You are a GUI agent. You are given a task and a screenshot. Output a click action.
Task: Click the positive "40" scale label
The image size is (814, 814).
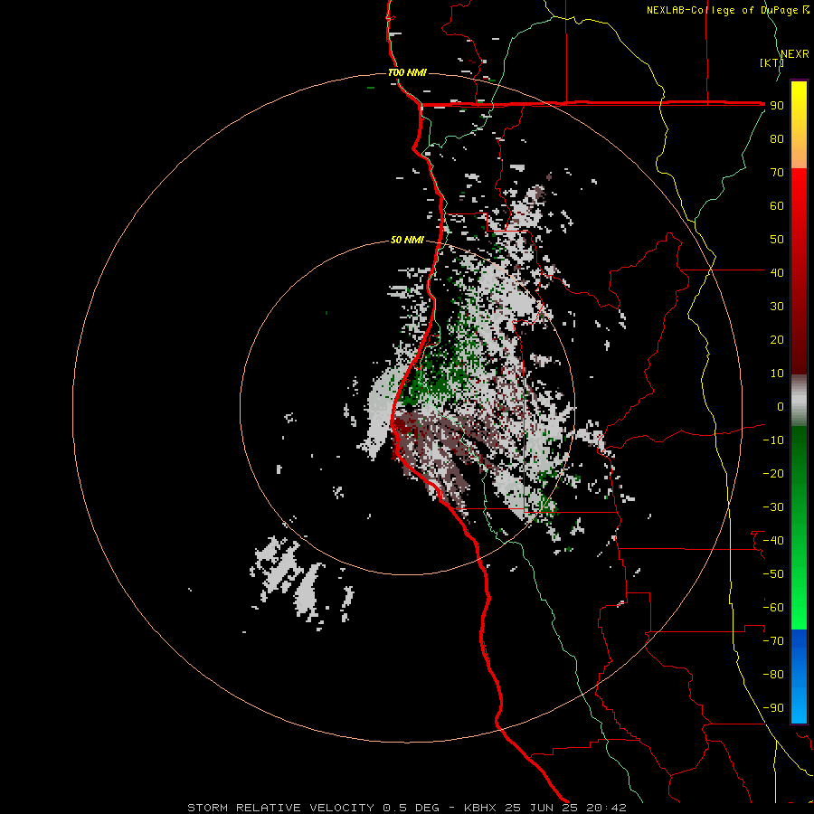(x=777, y=273)
